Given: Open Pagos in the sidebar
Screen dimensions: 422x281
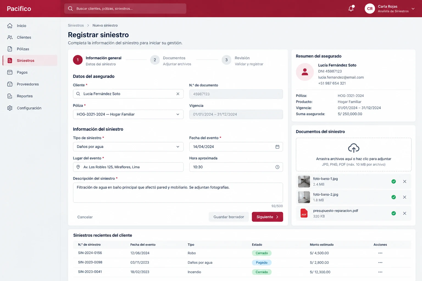Looking at the screenshot, I should [x=30, y=72].
